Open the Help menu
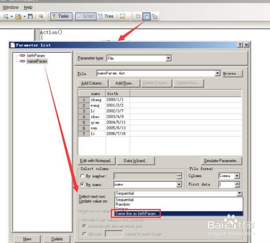 28,7
